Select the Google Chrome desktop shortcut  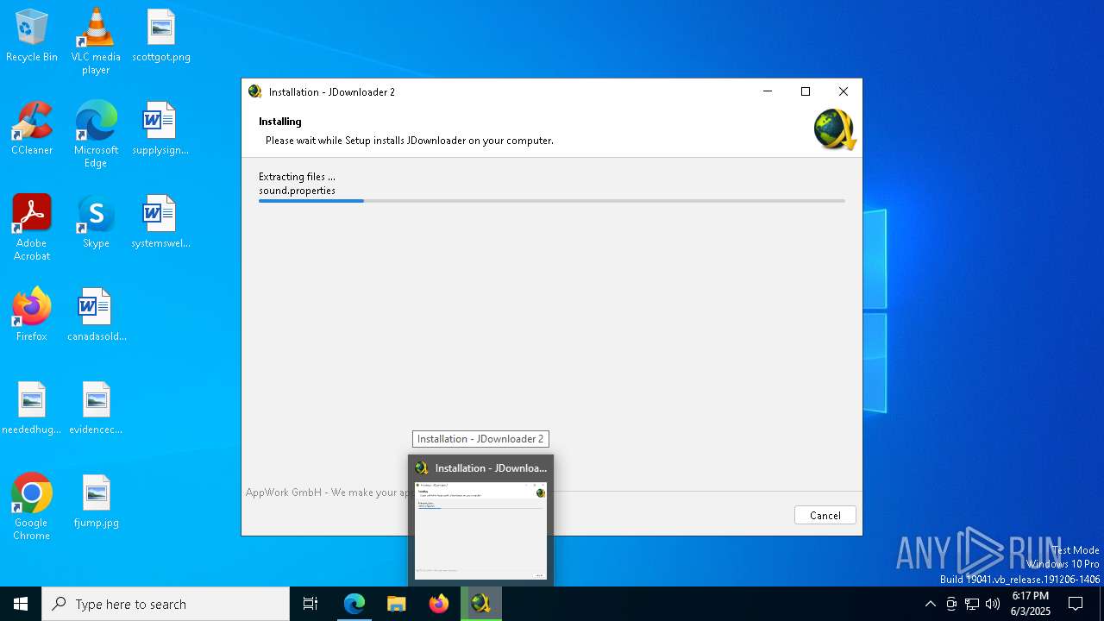[32, 507]
